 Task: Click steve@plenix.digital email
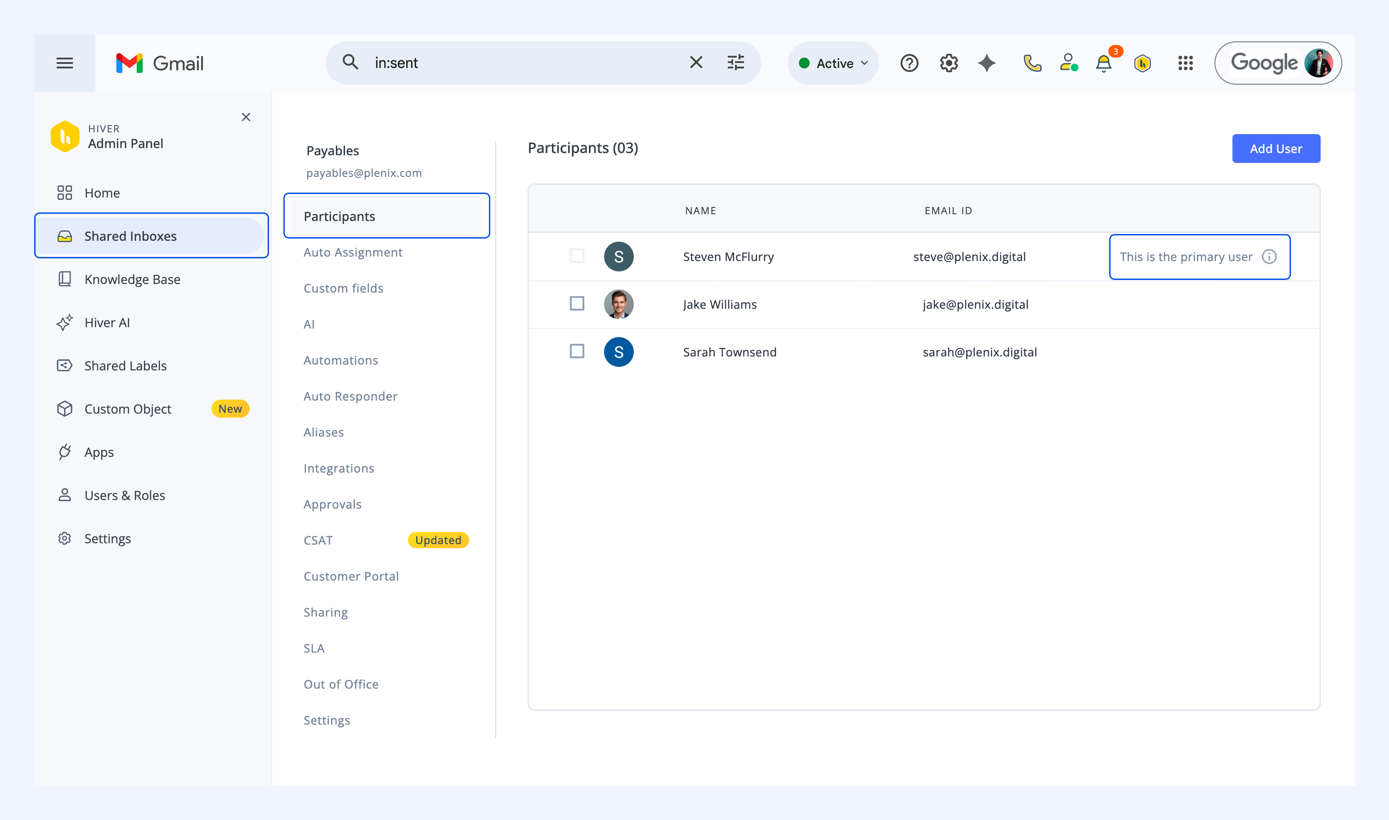970,257
